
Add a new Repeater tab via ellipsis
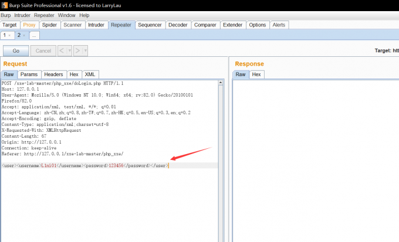34,36
